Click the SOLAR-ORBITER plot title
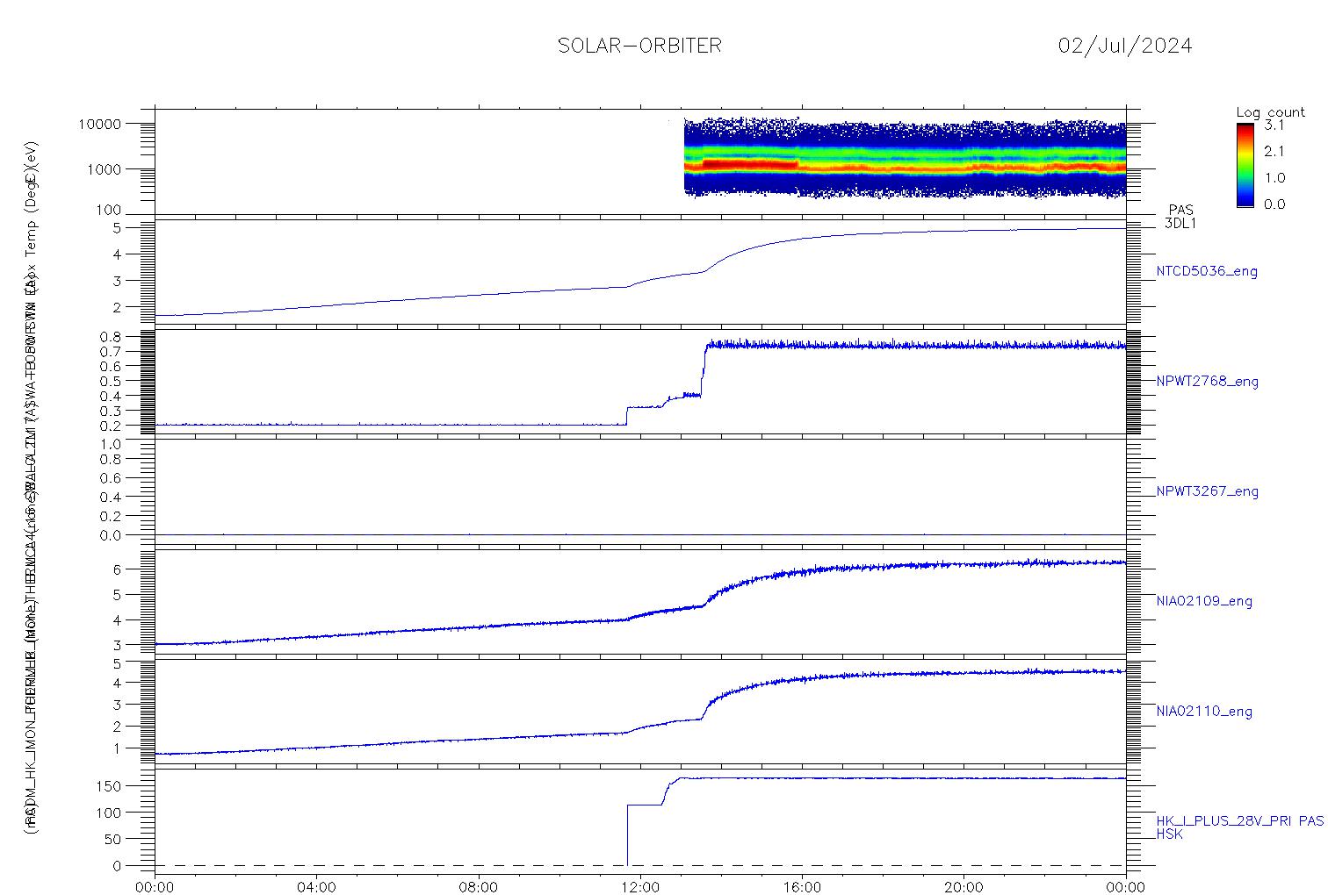This screenshot has width=1328, height=895. point(639,46)
